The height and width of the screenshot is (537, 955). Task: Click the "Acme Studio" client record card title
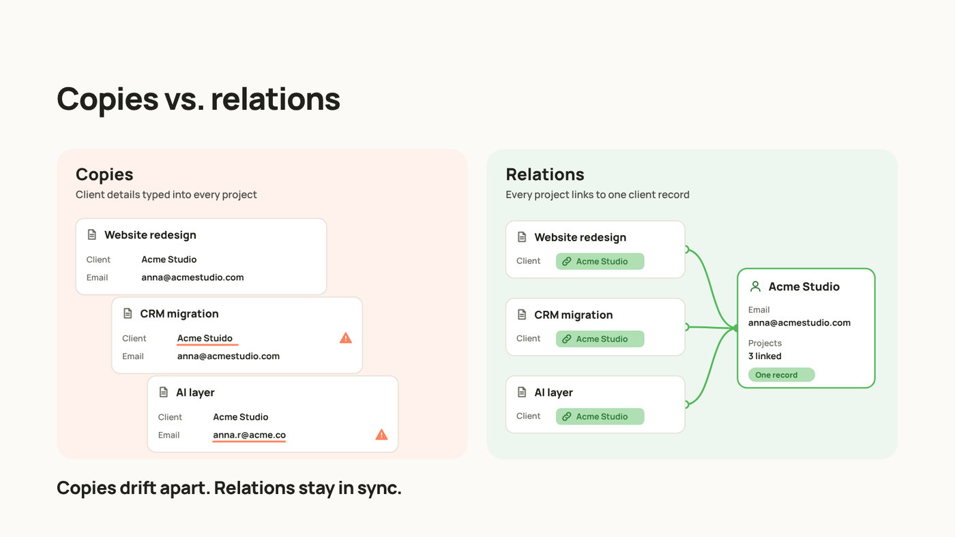(x=804, y=287)
